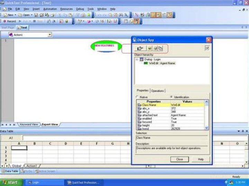
Task: Select the Action1 sheet in Data Table
Action: point(31,166)
